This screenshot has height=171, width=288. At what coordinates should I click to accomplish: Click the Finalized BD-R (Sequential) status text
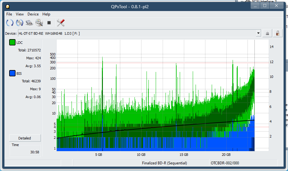click(164, 163)
